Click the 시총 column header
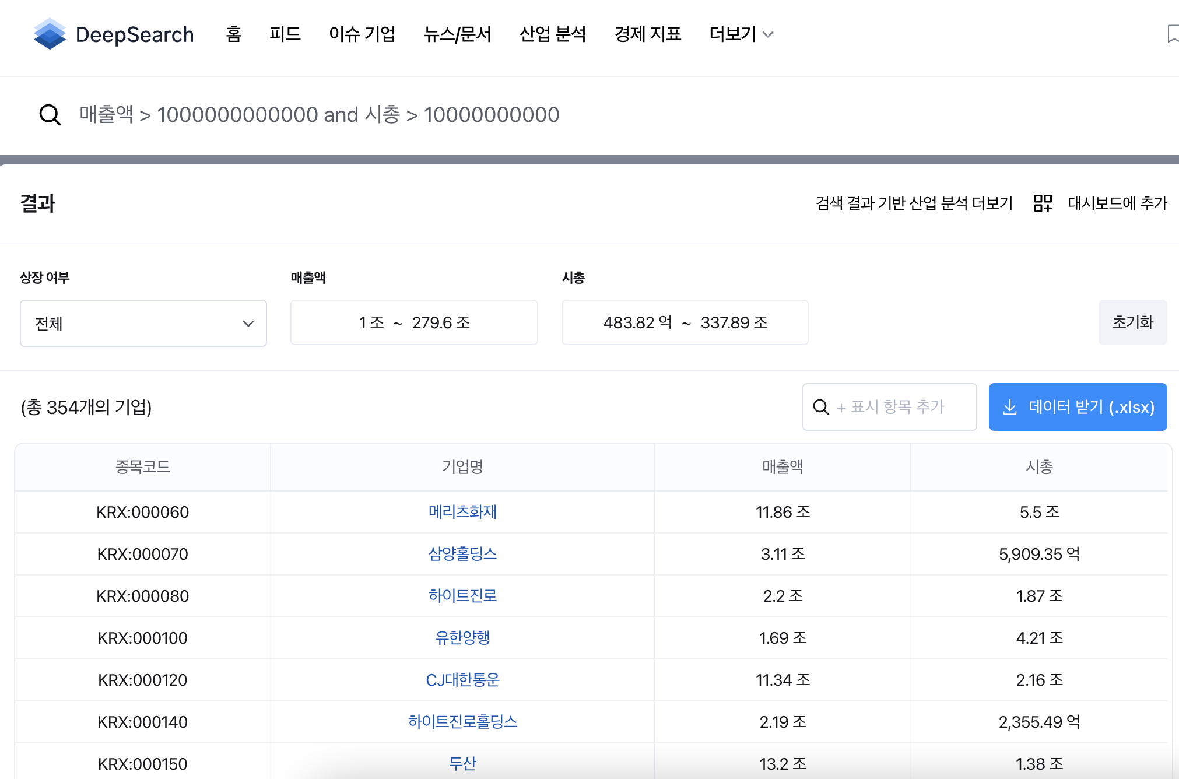 (x=1039, y=467)
